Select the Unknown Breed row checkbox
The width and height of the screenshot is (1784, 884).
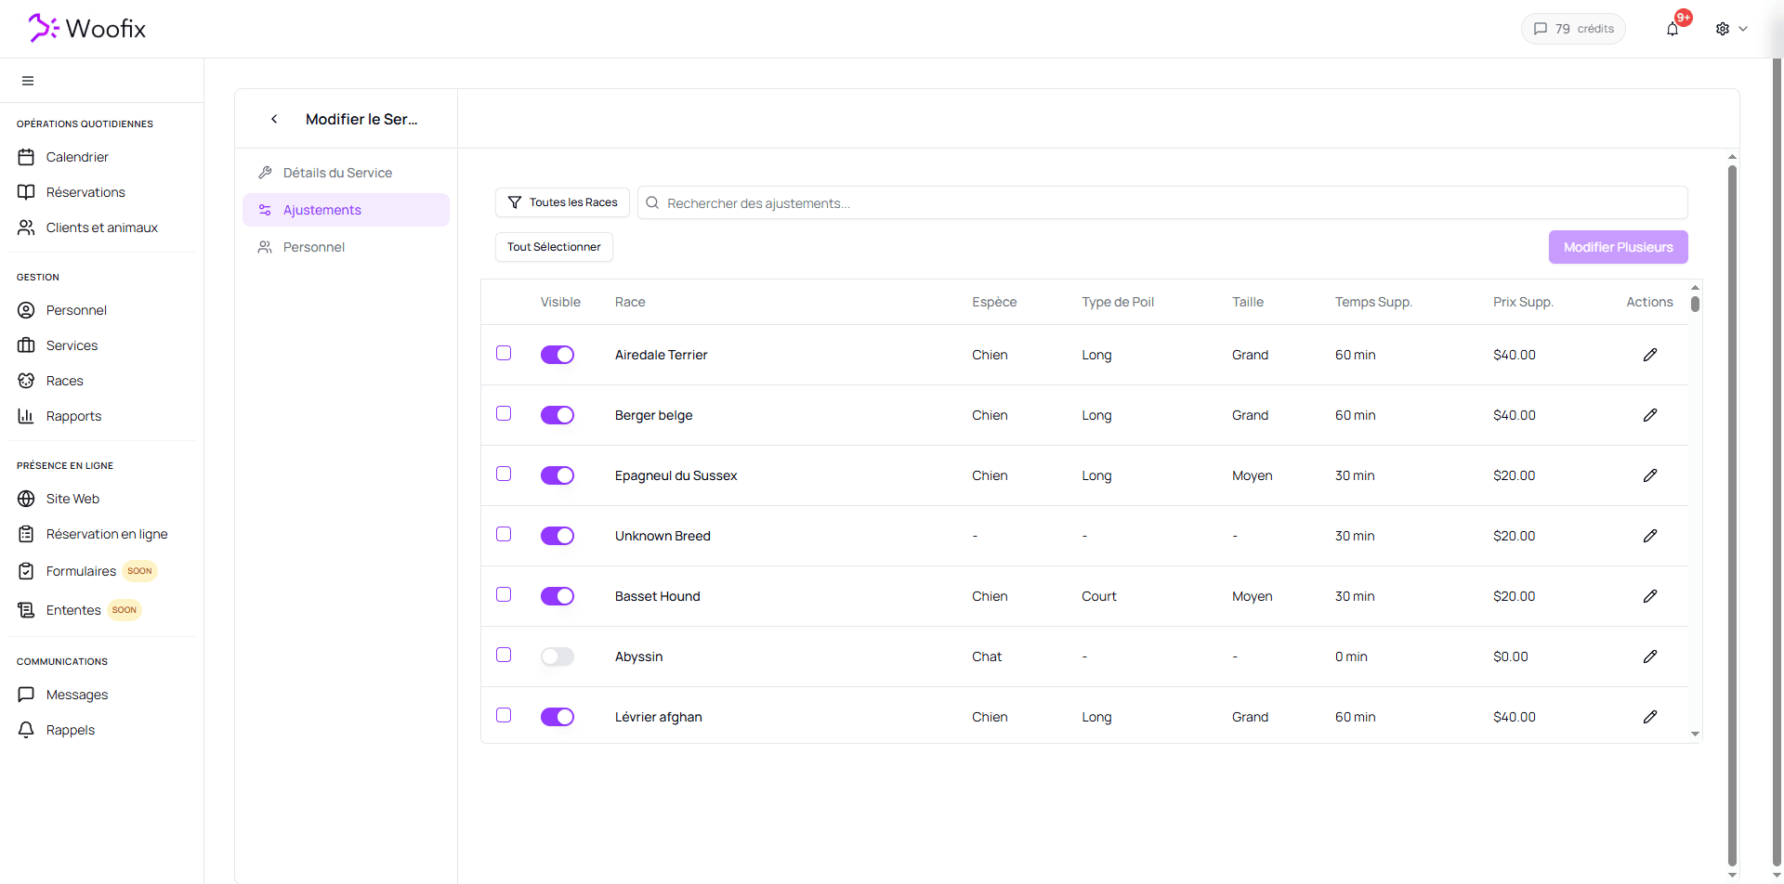click(x=504, y=534)
